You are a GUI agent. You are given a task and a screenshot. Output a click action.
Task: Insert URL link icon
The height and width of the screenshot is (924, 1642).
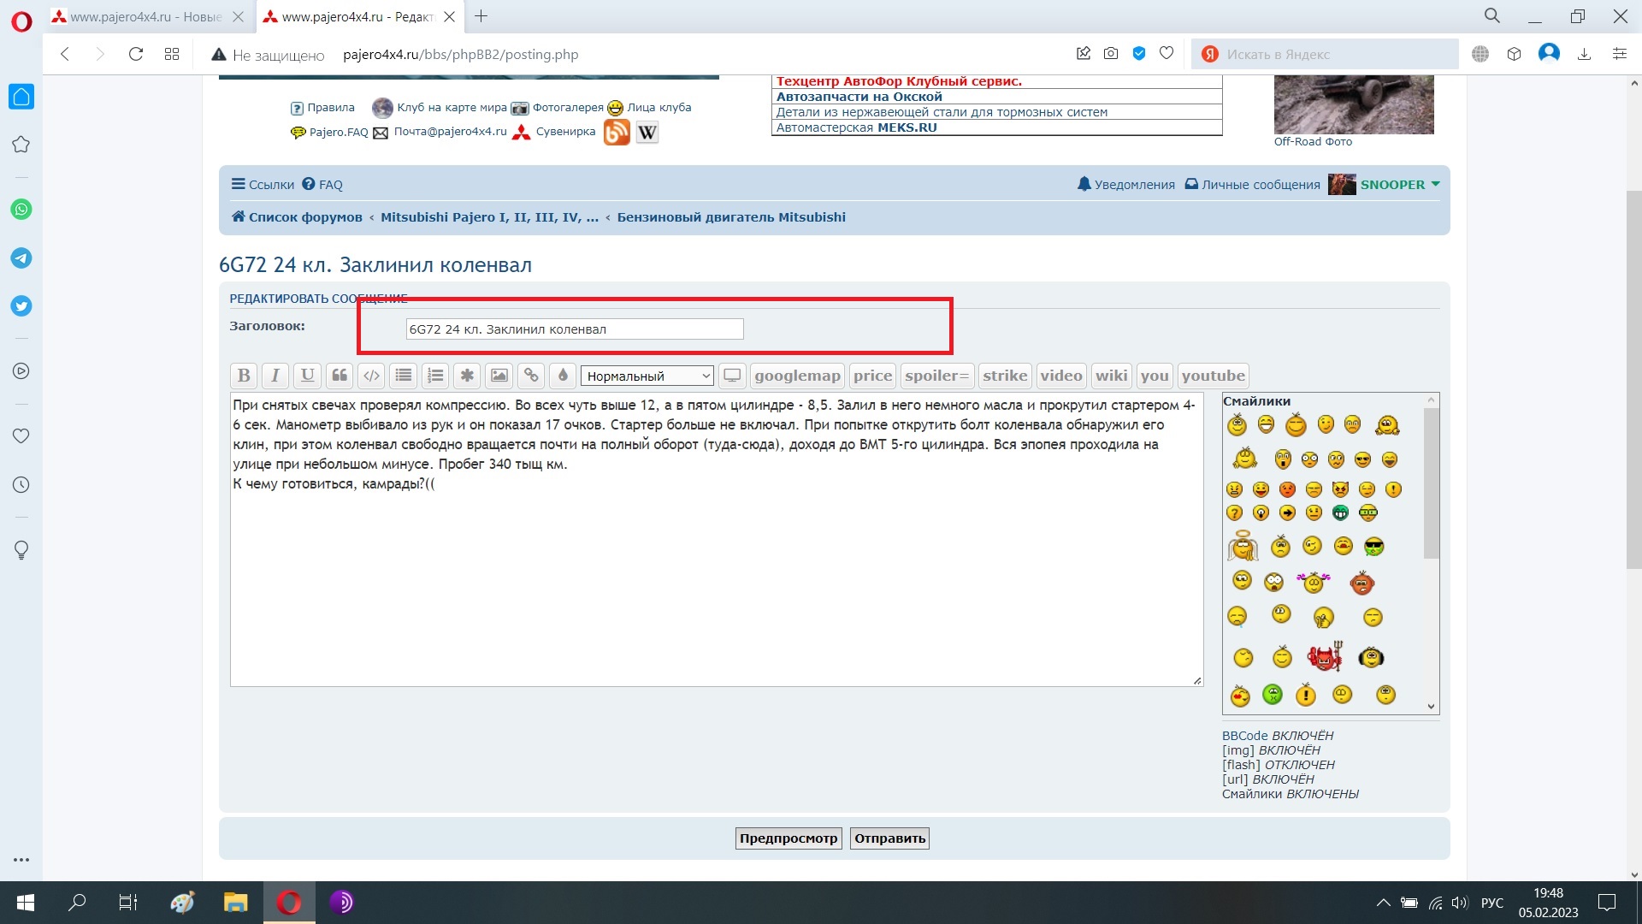point(531,376)
